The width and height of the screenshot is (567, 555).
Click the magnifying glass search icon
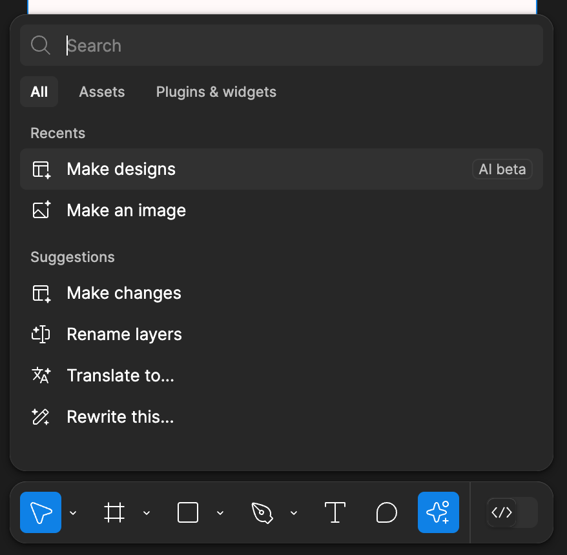[41, 45]
